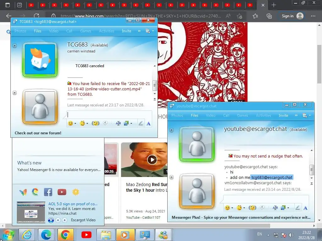Open Edge settings and more menu
Image resolution: width=322 pixels, height=241 pixels.
click(313, 16)
